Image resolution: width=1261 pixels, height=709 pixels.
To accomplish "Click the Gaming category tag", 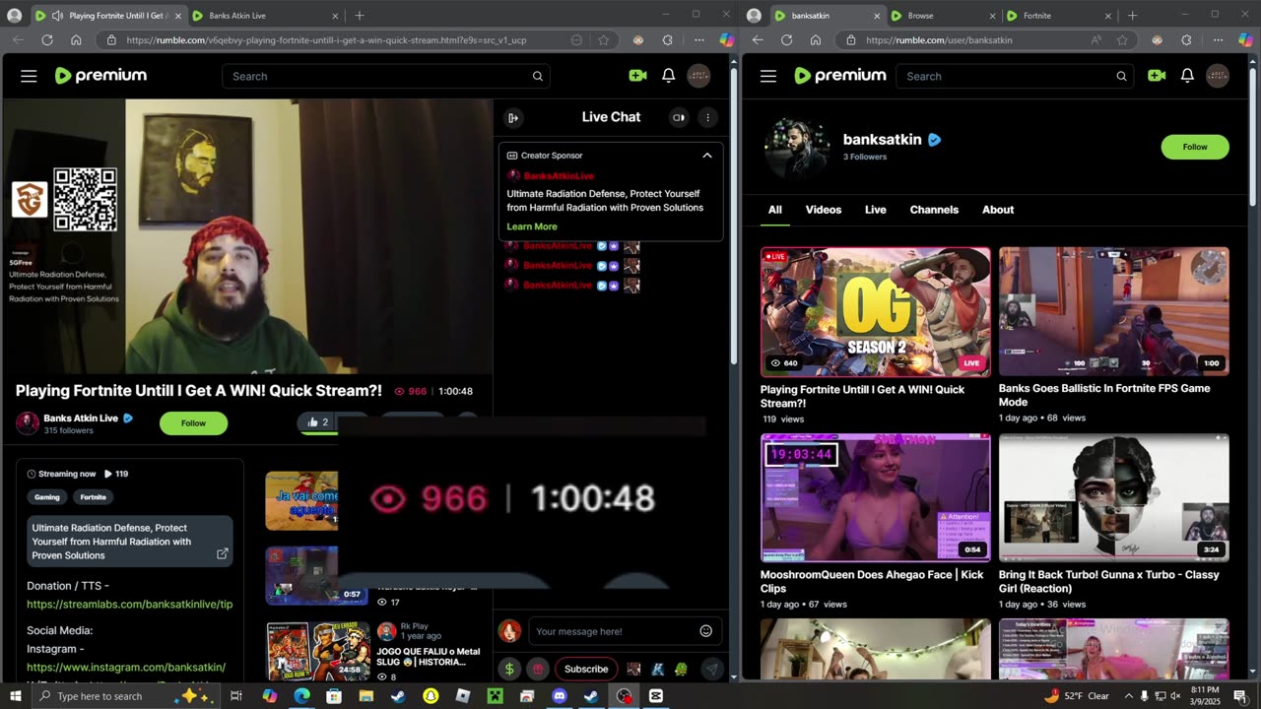I will [47, 497].
